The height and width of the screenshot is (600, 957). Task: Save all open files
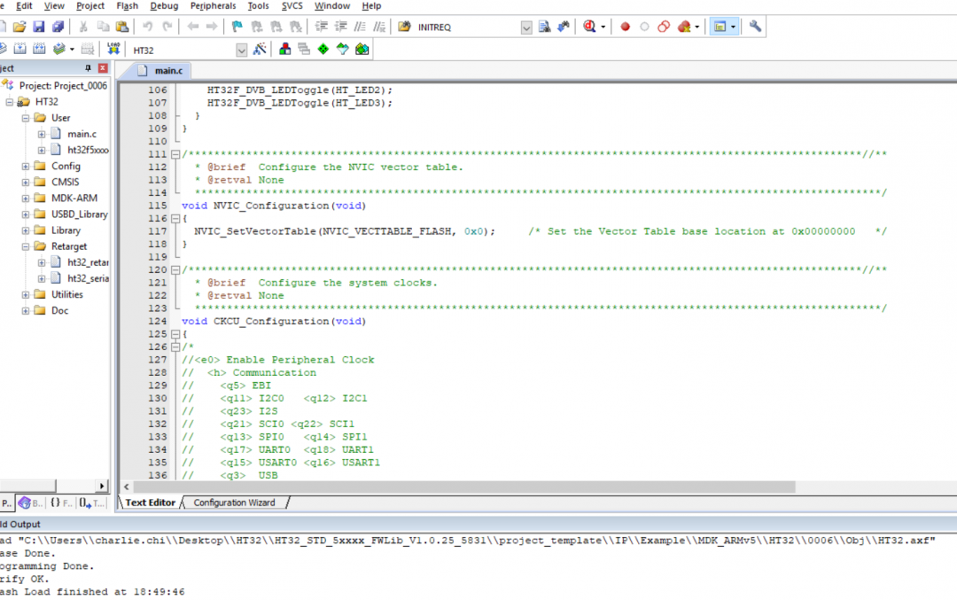point(58,27)
